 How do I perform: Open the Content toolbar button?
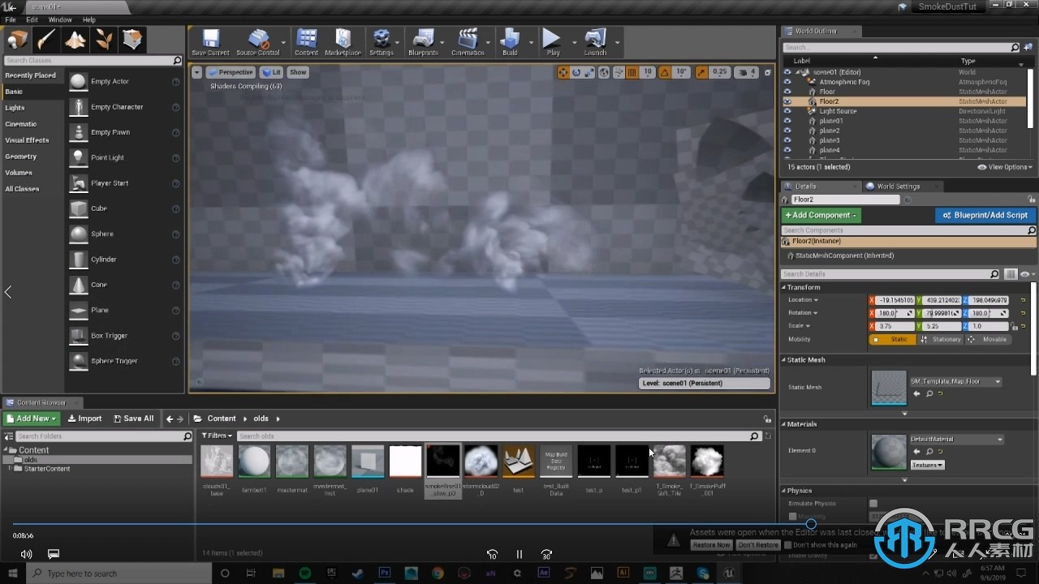click(306, 42)
